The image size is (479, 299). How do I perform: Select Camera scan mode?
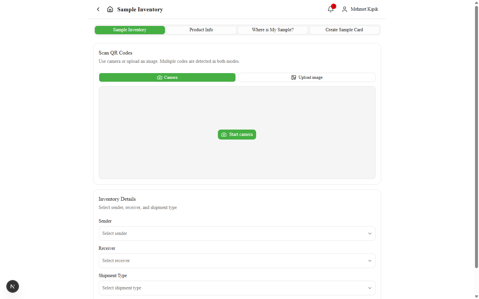167,77
